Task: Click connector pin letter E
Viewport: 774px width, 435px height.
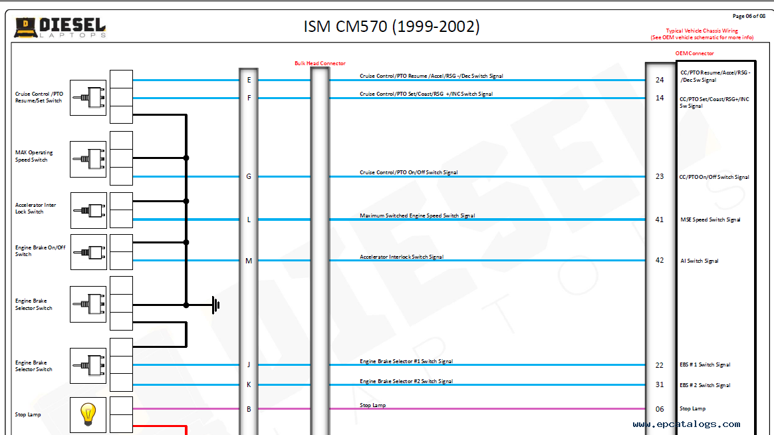Action: coord(249,80)
